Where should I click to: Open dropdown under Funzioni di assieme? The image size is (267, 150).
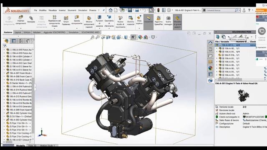point(99,28)
